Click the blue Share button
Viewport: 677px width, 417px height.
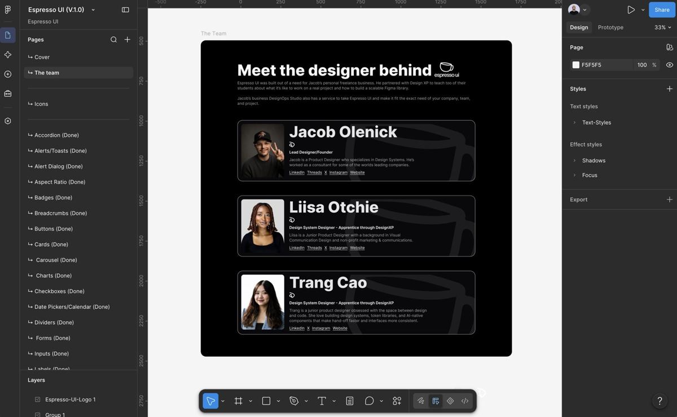click(x=662, y=10)
